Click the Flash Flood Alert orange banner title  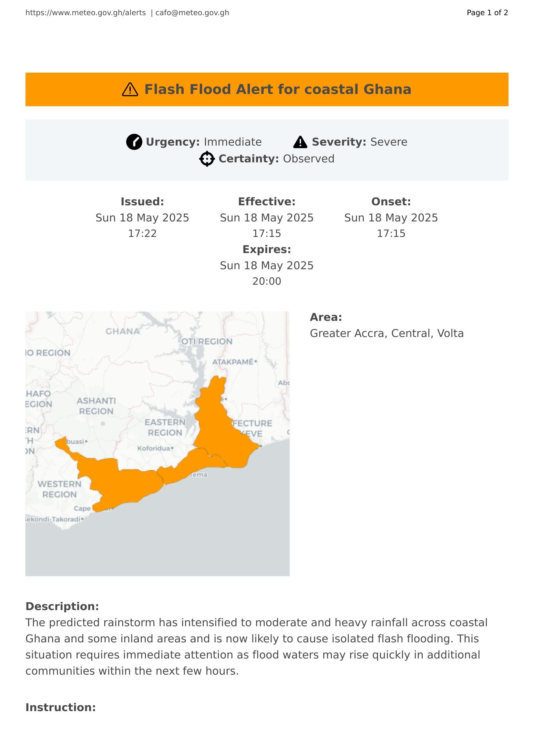(278, 89)
